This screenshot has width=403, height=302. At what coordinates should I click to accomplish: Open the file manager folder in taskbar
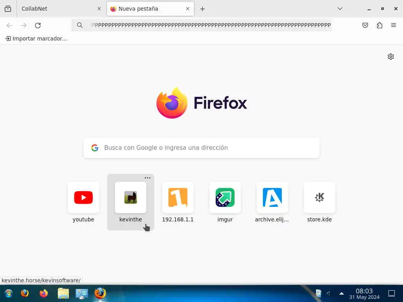[63, 293]
